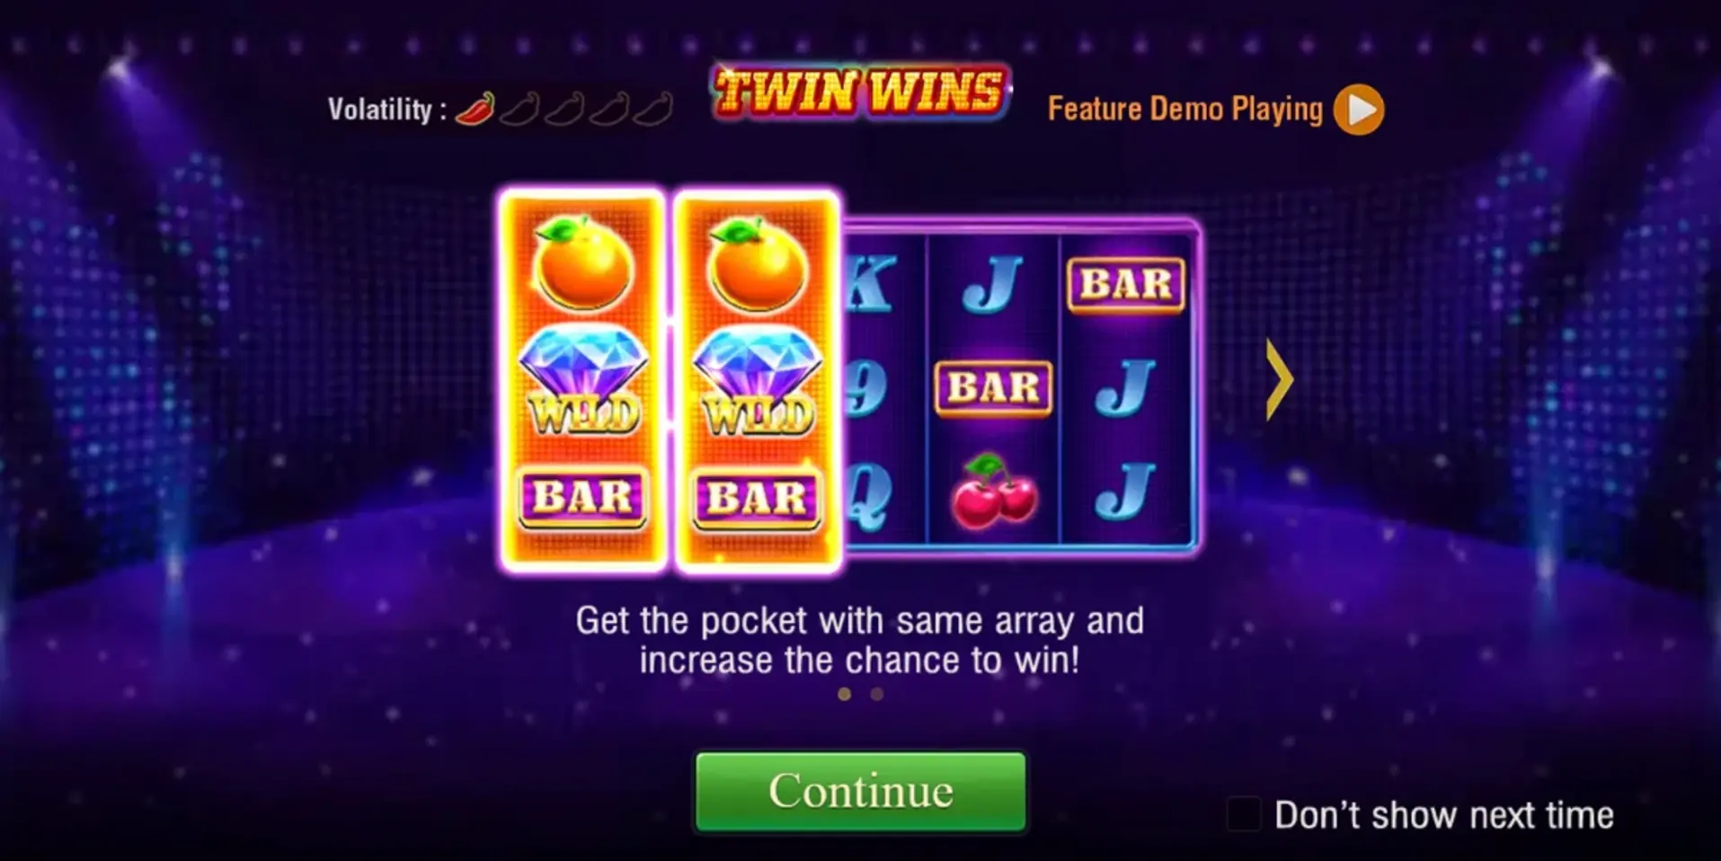
Task: Click the red chili volatility icon
Action: [475, 109]
